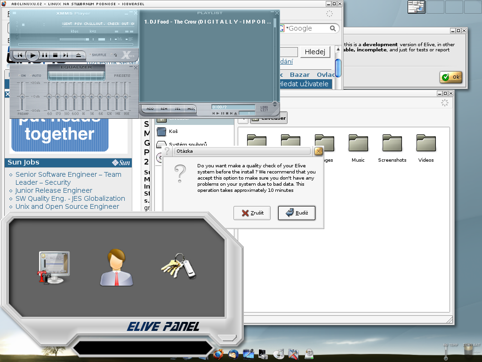Open the Videos folder

426,143
